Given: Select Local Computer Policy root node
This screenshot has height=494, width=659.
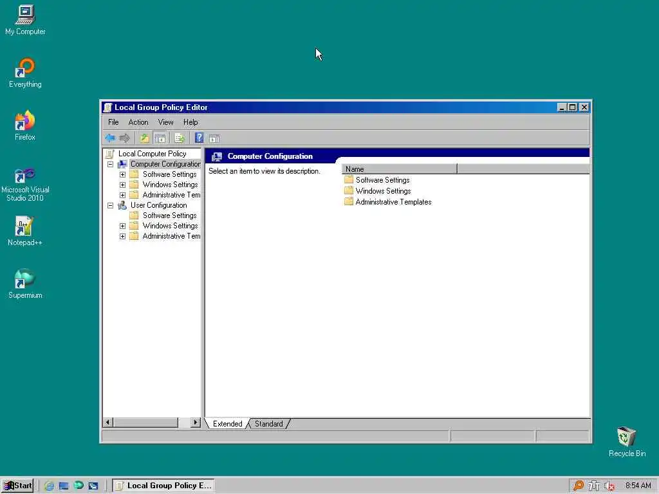Looking at the screenshot, I should [152, 154].
